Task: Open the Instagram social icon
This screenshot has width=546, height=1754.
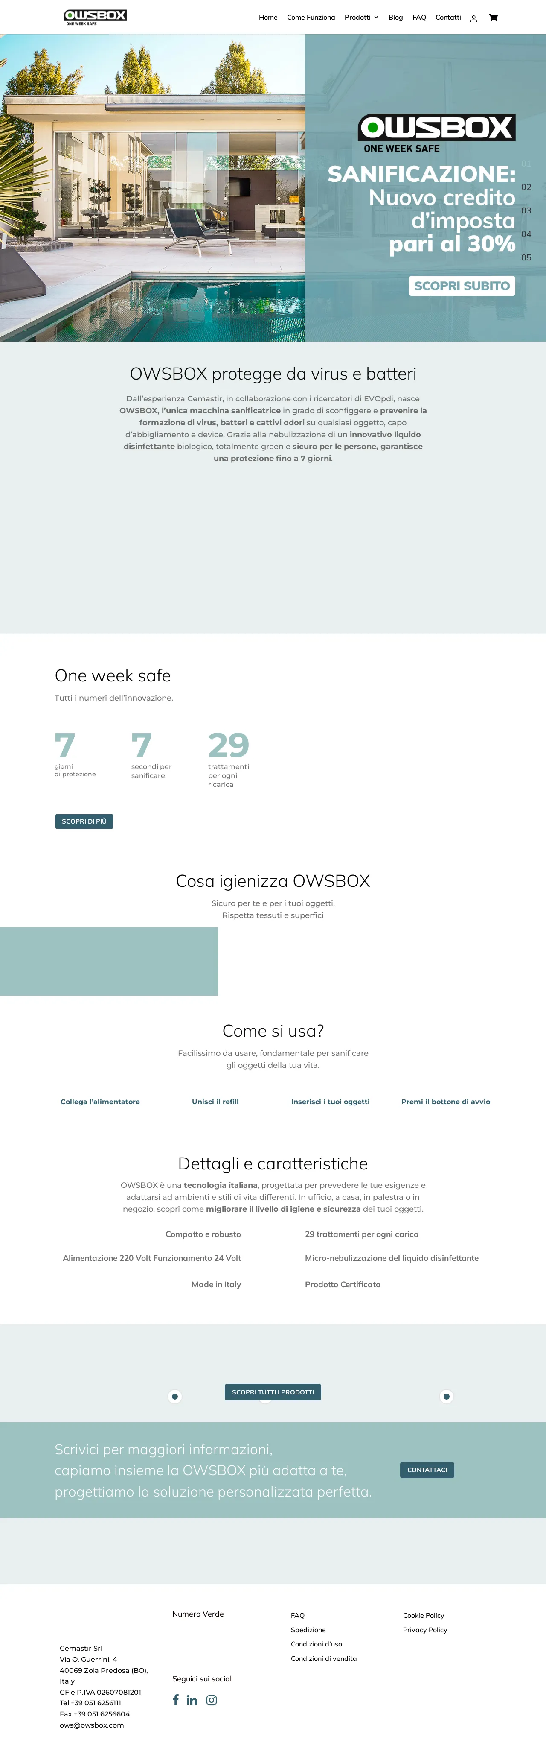Action: pyautogui.click(x=212, y=1700)
